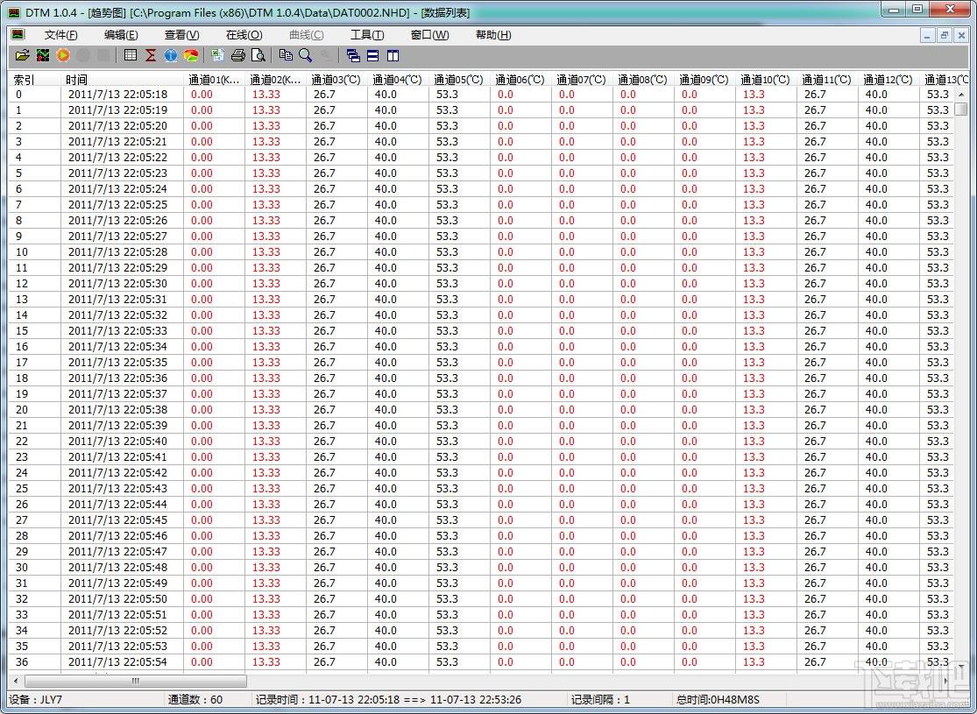This screenshot has height=714, width=977.
Task: Tile windows vertically icon
Action: [393, 55]
